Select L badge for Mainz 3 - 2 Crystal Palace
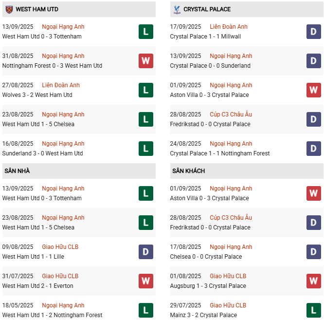This screenshot has height=322, width=324. [x=313, y=310]
